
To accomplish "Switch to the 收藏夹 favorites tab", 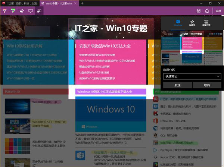I will click(x=192, y=23).
